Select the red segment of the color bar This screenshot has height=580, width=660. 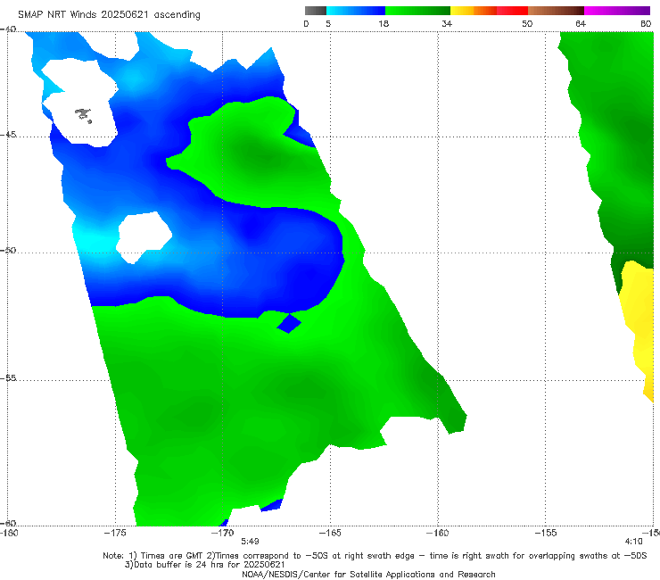(512, 11)
